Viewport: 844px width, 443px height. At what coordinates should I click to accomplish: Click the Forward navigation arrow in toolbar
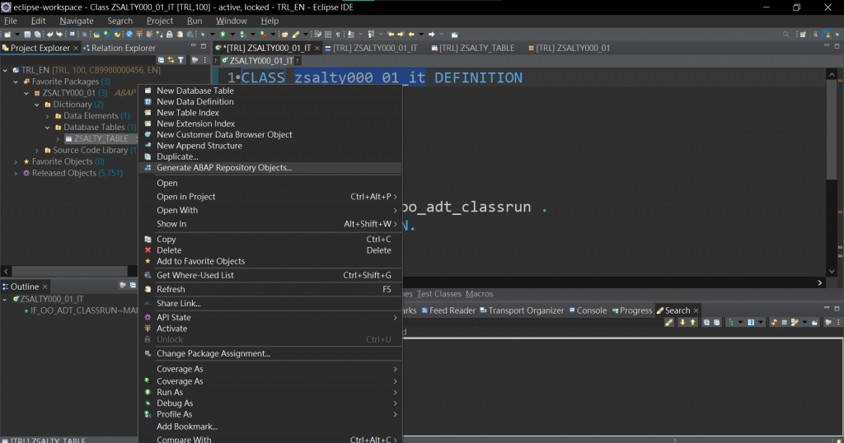(431, 35)
